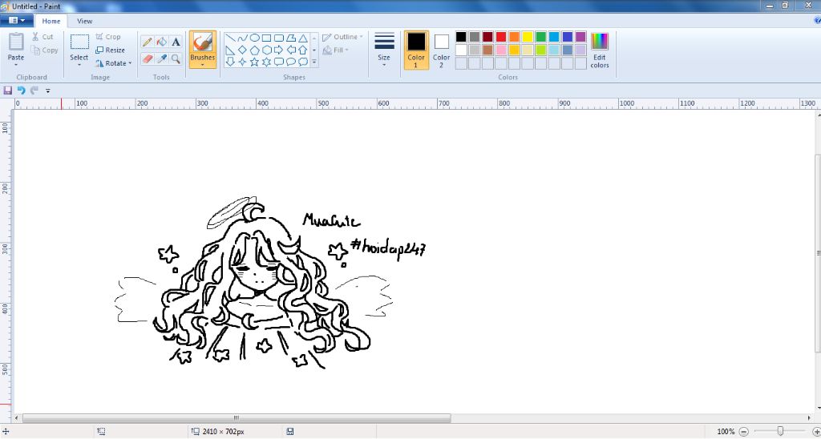Choose the Line shape

pyautogui.click(x=230, y=38)
